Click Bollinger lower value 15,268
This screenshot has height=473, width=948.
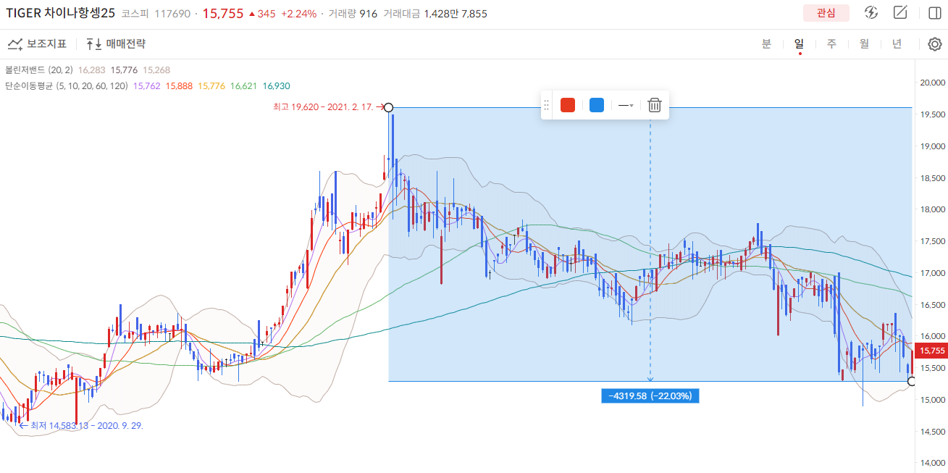(156, 70)
